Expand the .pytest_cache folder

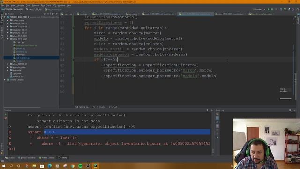pyautogui.click(x=8, y=20)
